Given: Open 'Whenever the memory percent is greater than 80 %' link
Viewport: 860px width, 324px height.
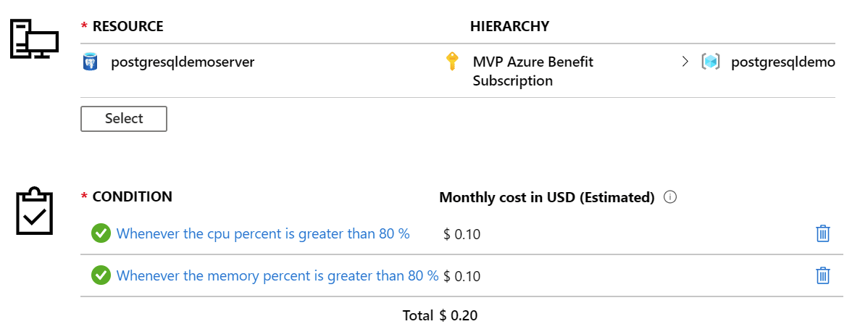Looking at the screenshot, I should (x=277, y=275).
